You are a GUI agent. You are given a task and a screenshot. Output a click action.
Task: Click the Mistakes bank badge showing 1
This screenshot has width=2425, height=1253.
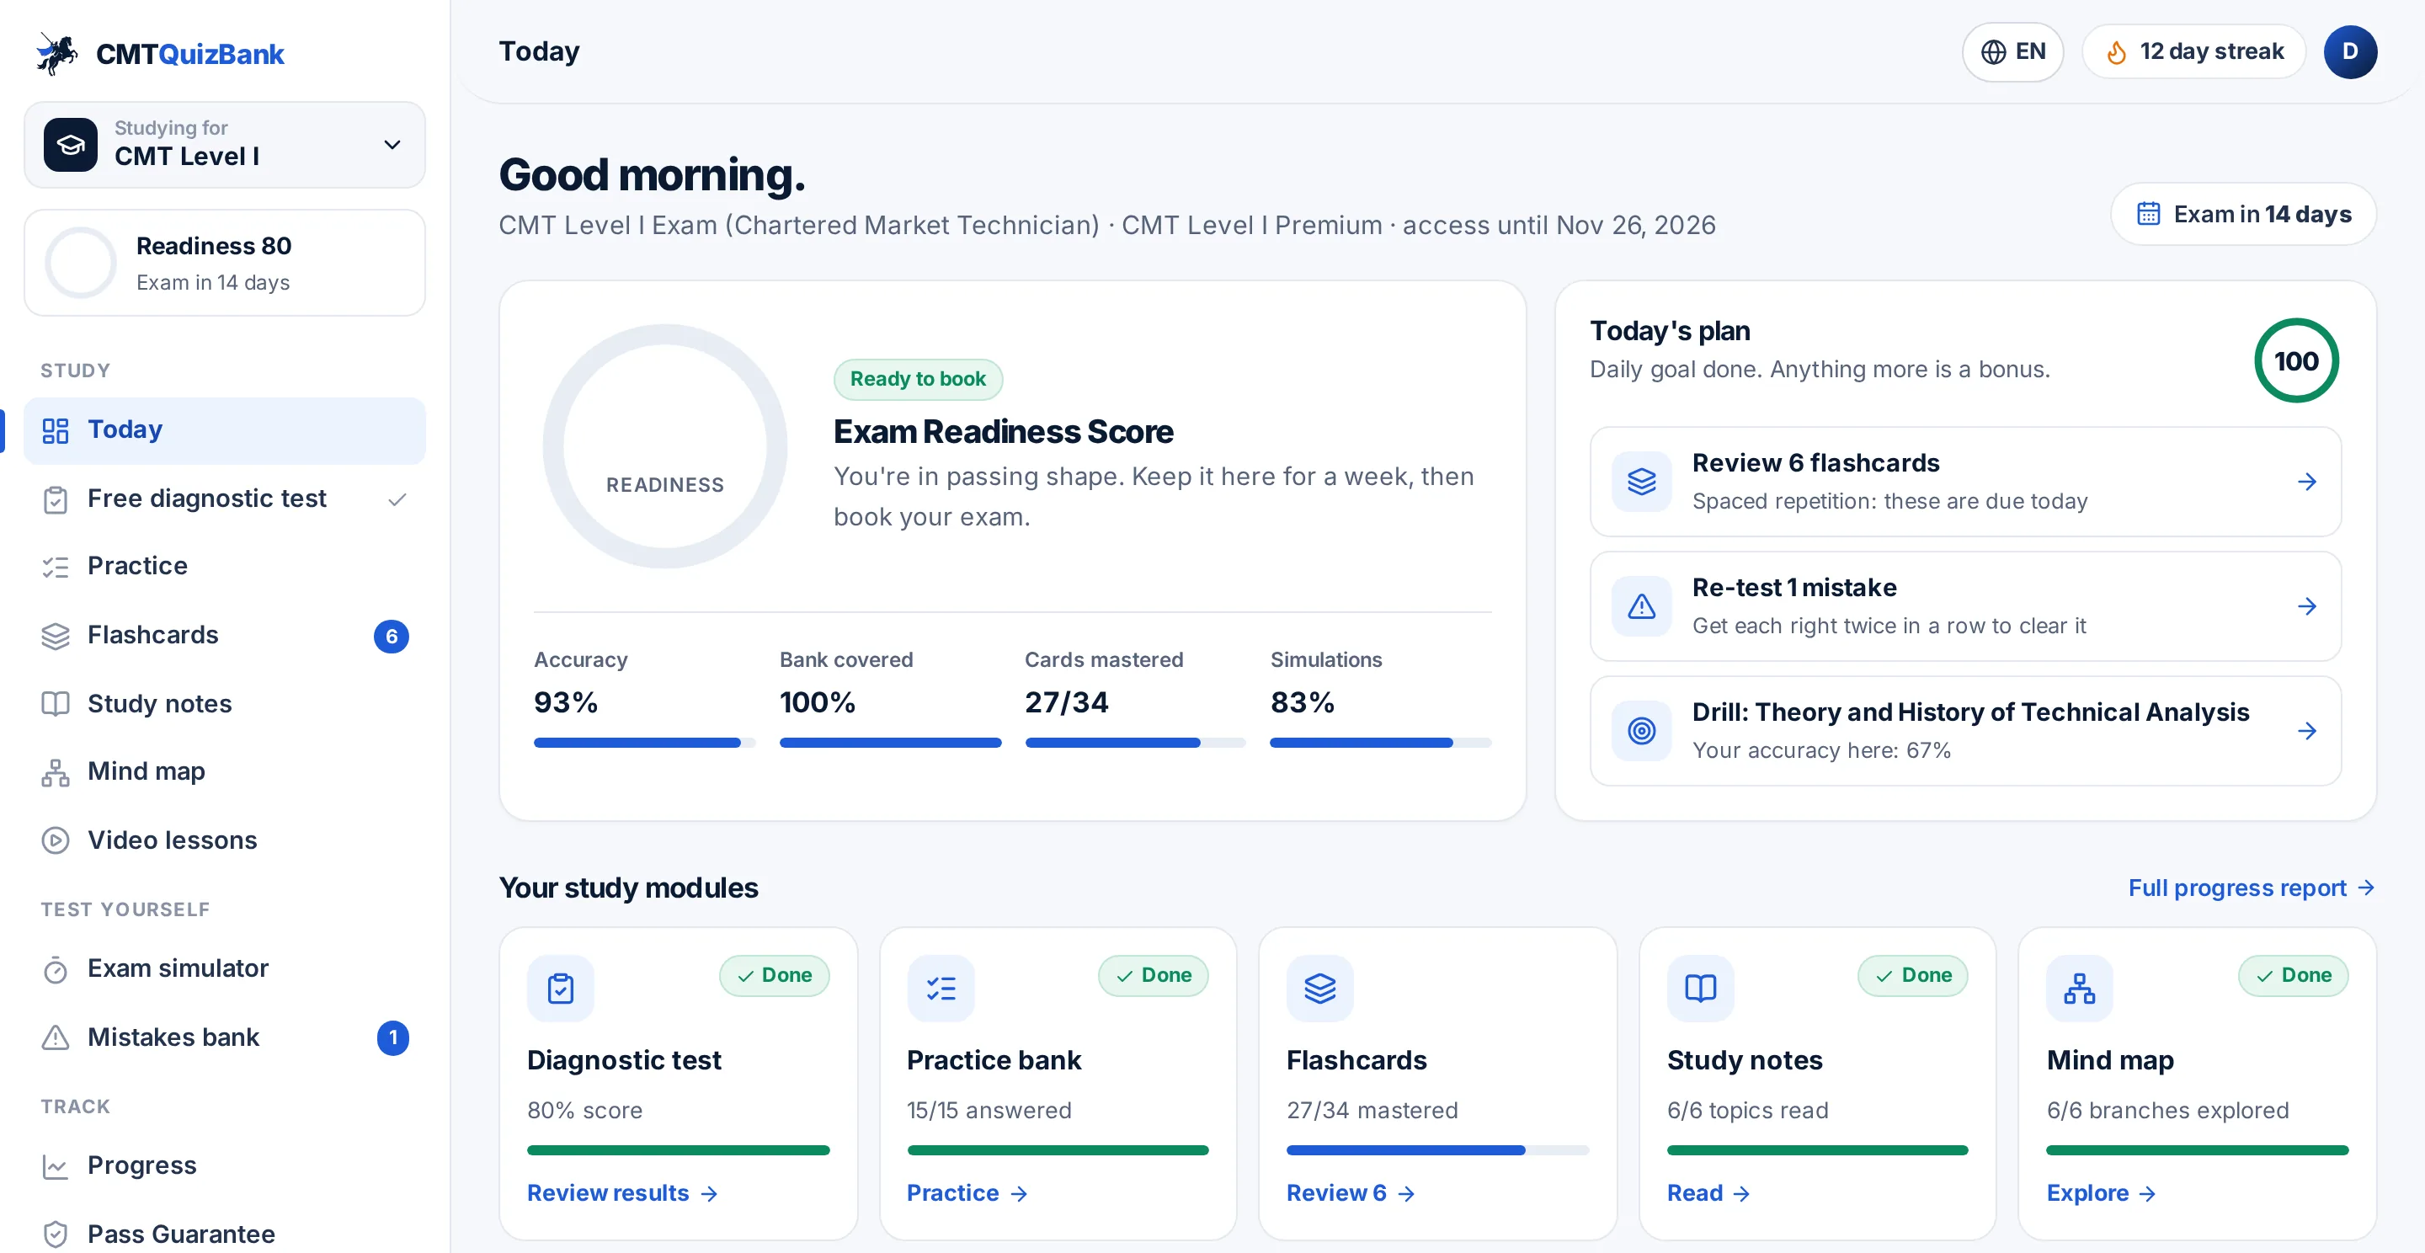392,1038
